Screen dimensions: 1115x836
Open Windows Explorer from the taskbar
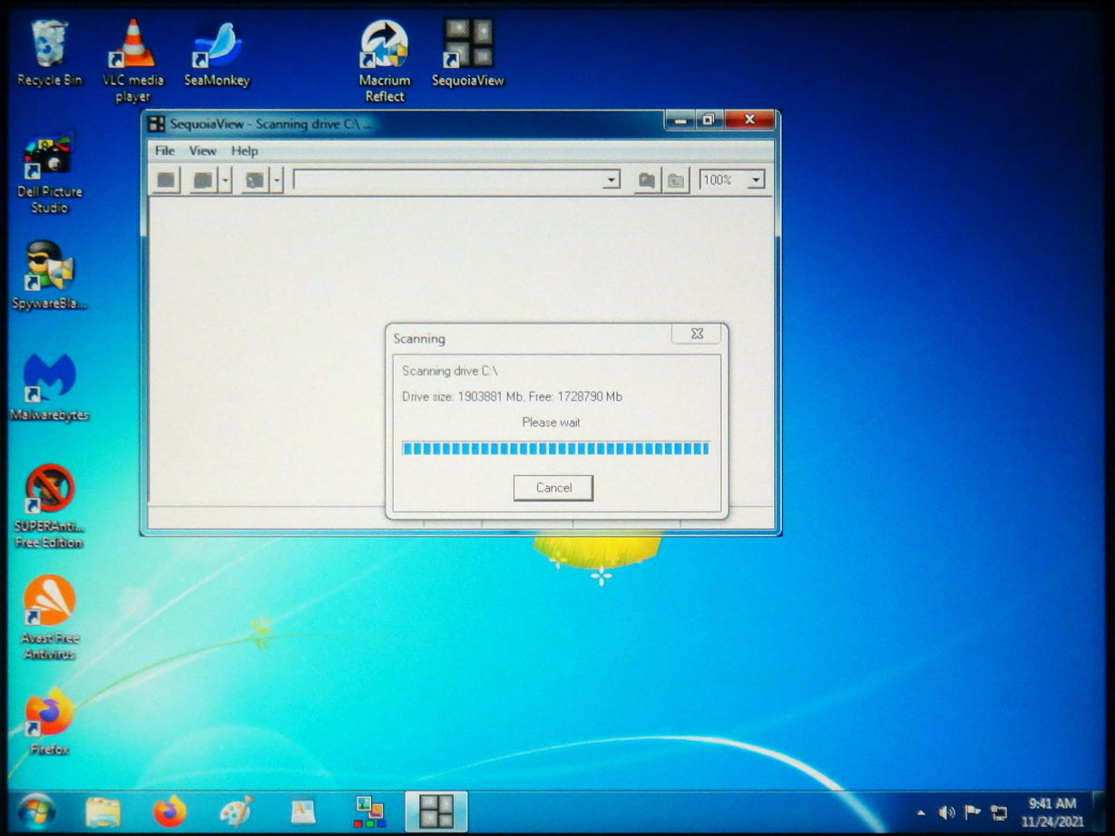click(x=103, y=811)
